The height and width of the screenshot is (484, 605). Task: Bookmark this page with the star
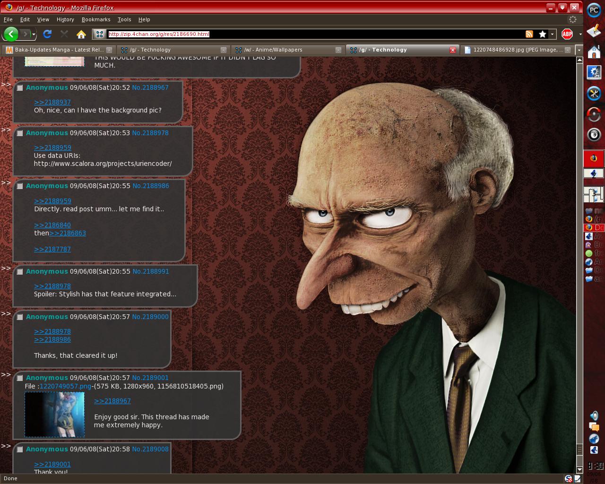pos(543,34)
